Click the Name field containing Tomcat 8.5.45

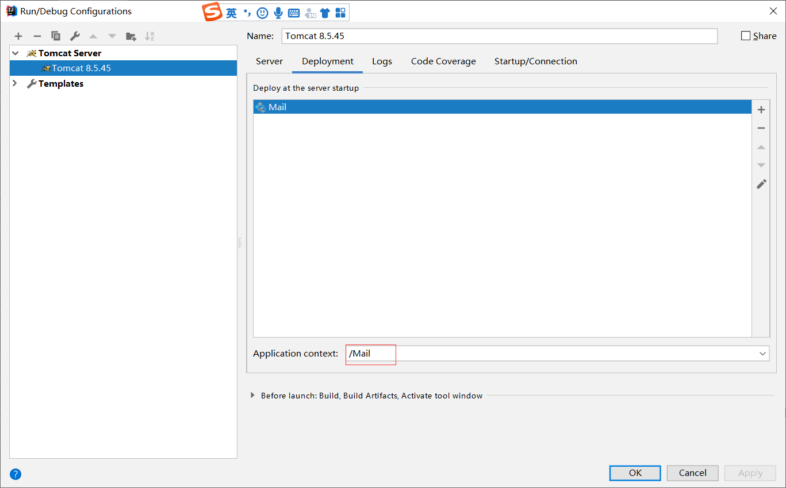(x=500, y=36)
